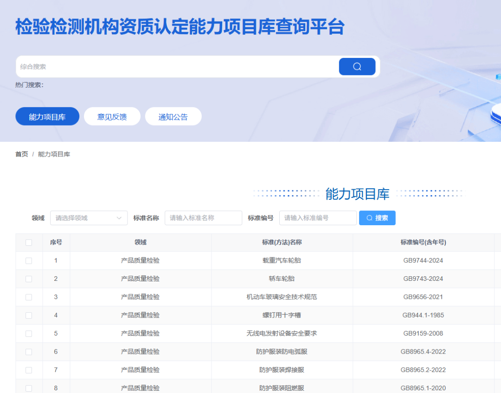Select the 能力项目库 navigation pill
The height and width of the screenshot is (393, 501).
coord(47,116)
